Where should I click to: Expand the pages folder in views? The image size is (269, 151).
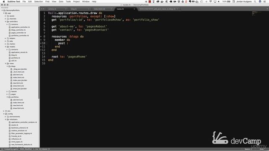pyautogui.click(x=8, y=94)
